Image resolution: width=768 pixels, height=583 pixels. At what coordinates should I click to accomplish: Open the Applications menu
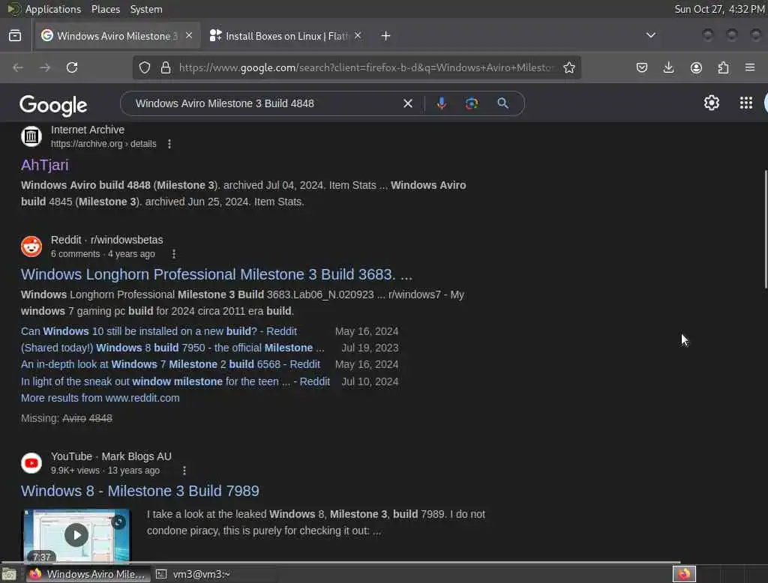(53, 9)
